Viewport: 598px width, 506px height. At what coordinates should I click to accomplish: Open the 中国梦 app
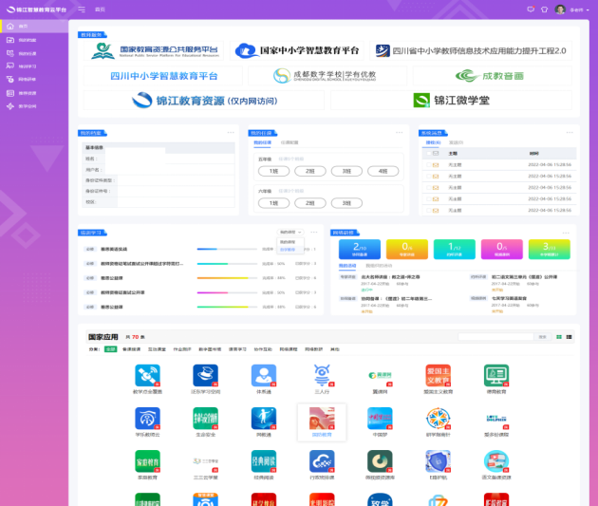point(380,422)
